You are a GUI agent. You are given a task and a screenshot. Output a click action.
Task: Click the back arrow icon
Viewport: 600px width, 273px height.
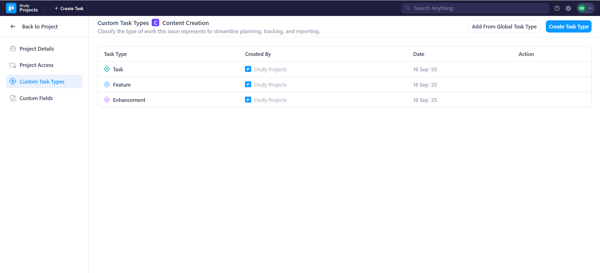click(x=13, y=27)
